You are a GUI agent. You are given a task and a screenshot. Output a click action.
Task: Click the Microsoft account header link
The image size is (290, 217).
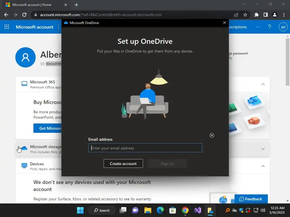35,27
